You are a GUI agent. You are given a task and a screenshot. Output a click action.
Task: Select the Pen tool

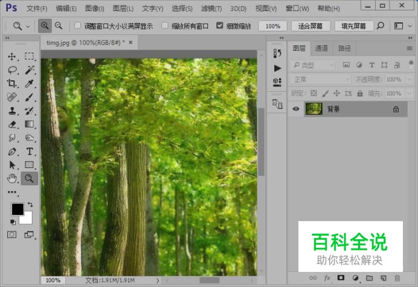[x=12, y=152]
